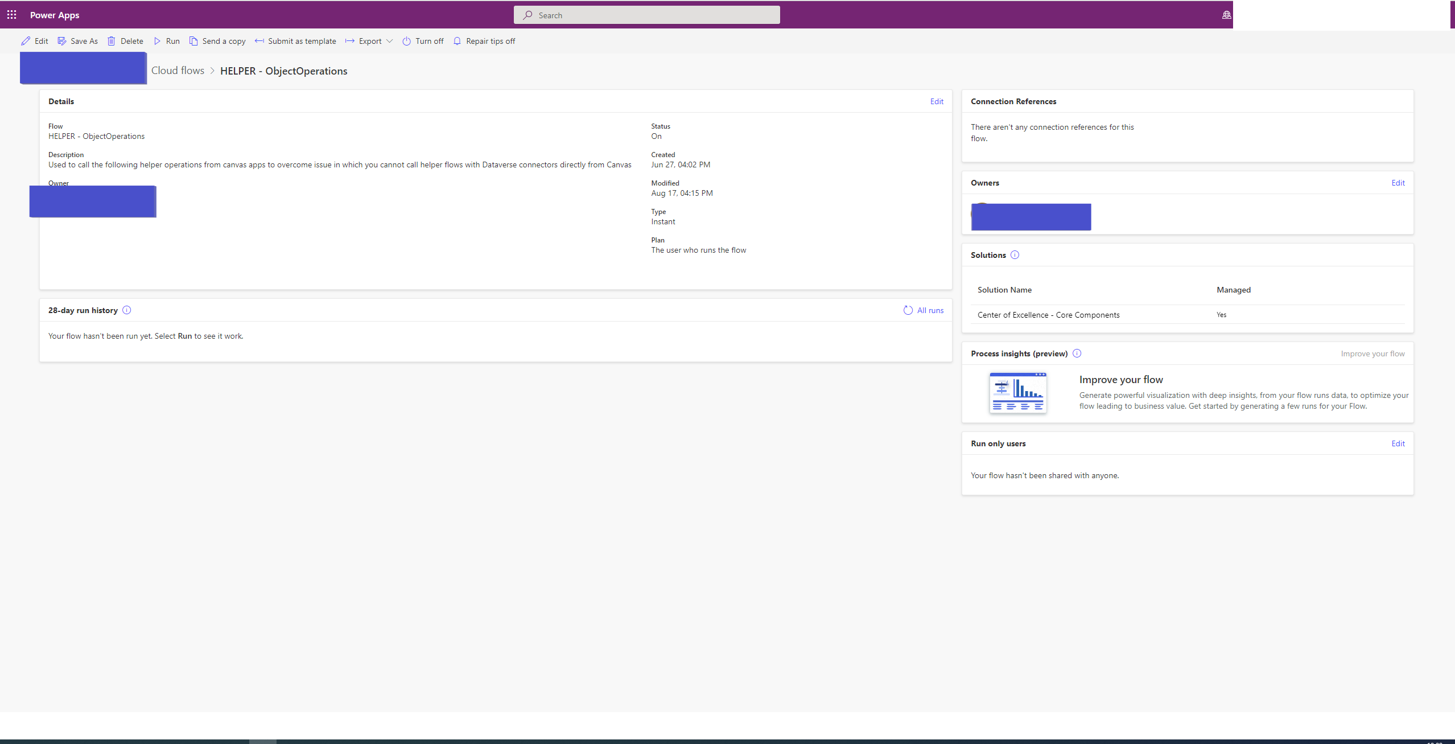Open Improve your flow
The height and width of the screenshot is (744, 1455).
(1372, 353)
